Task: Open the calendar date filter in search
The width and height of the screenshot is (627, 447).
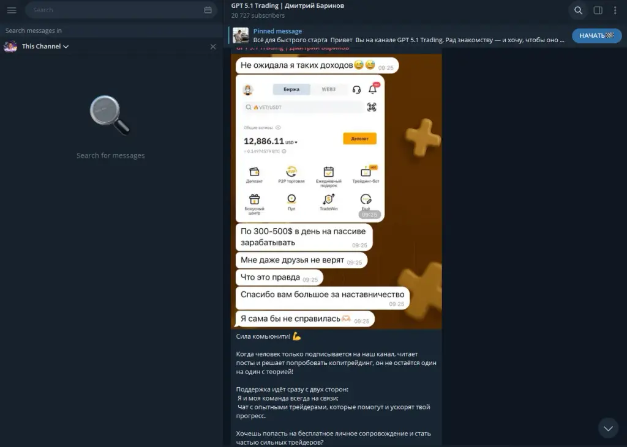Action: tap(208, 10)
